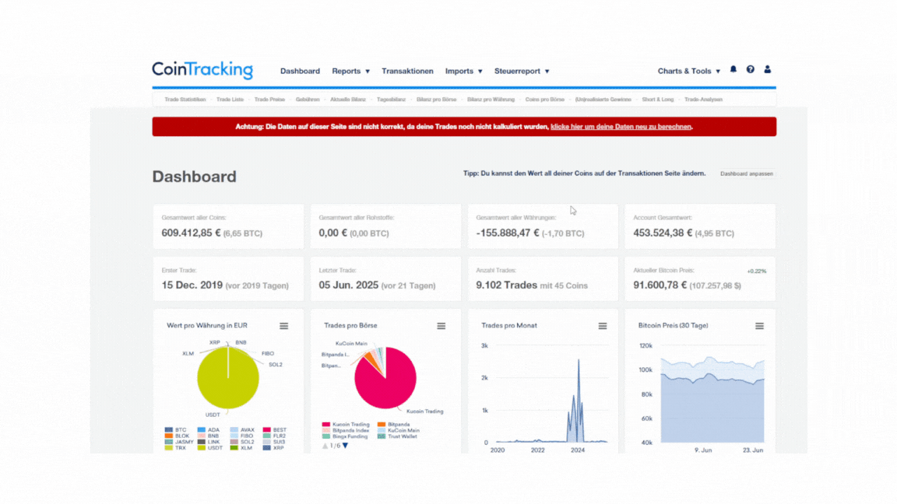Click the Dashboard anpassen button

(x=747, y=173)
